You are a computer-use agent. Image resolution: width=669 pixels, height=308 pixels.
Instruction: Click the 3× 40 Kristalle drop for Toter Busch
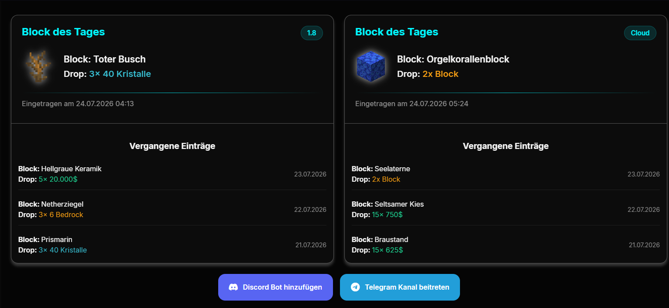tap(120, 74)
